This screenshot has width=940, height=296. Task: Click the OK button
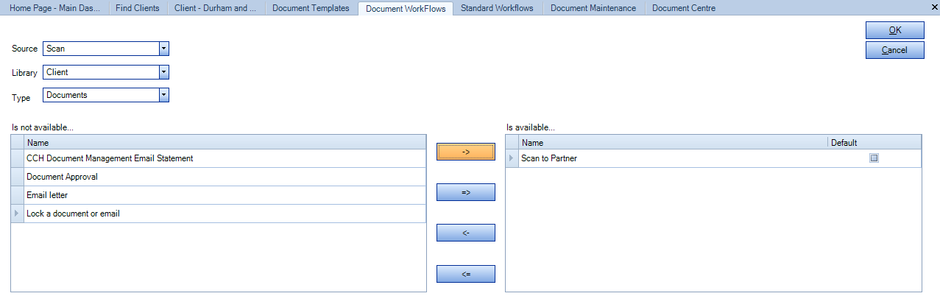click(x=895, y=30)
